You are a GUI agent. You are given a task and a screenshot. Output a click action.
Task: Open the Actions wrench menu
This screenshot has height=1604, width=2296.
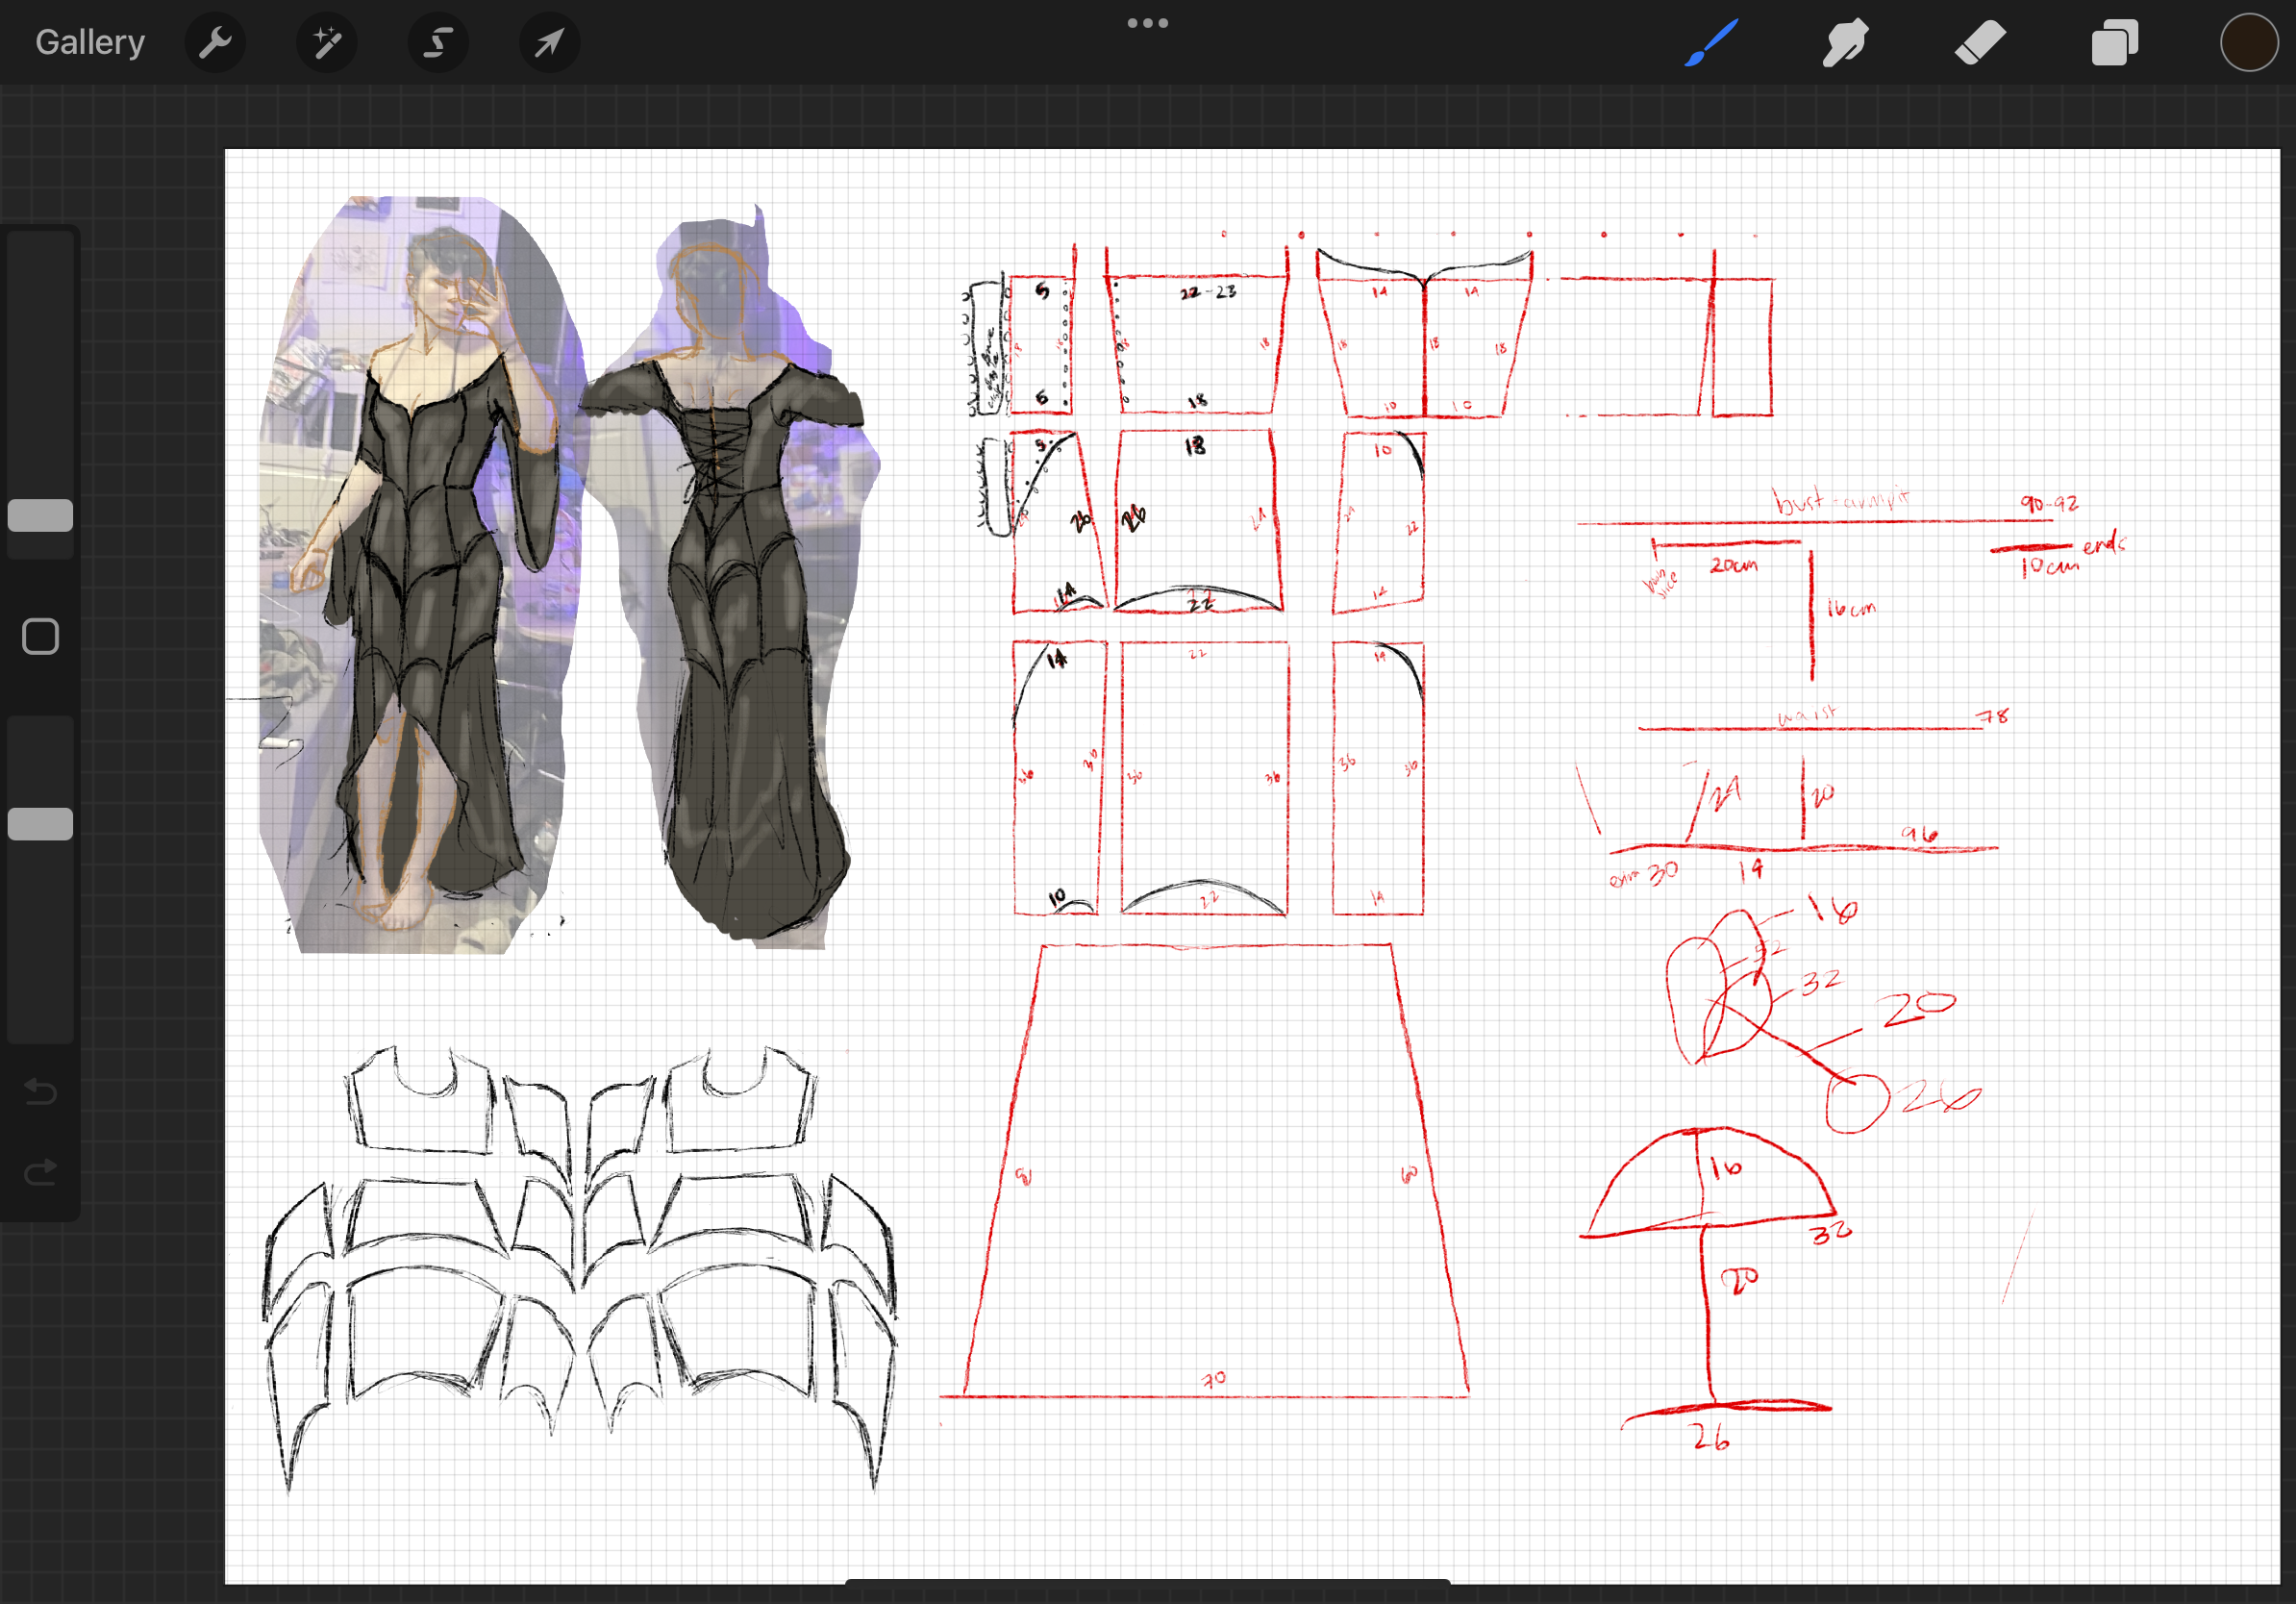pos(215,42)
